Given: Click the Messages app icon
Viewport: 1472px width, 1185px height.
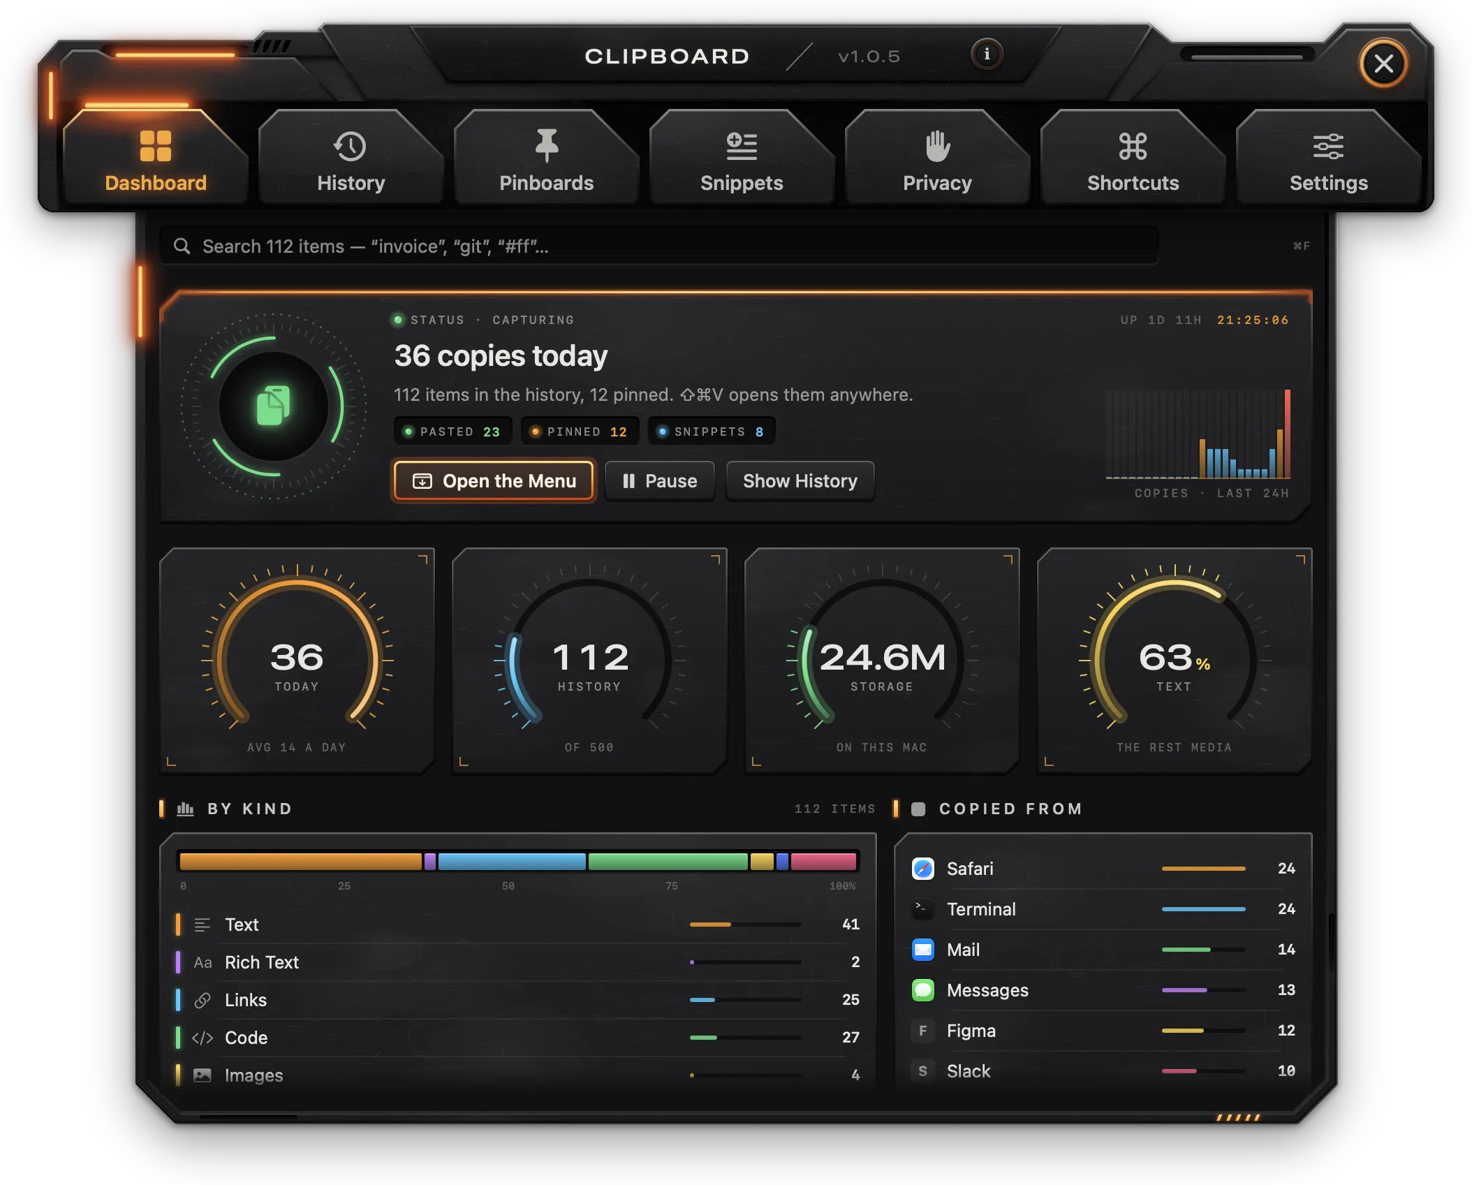Looking at the screenshot, I should [923, 990].
